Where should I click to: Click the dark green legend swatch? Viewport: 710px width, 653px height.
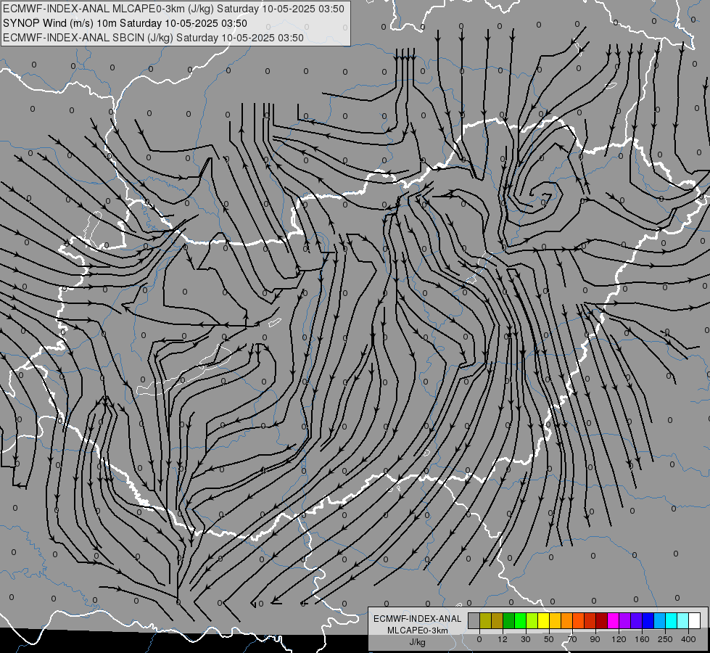[508, 620]
